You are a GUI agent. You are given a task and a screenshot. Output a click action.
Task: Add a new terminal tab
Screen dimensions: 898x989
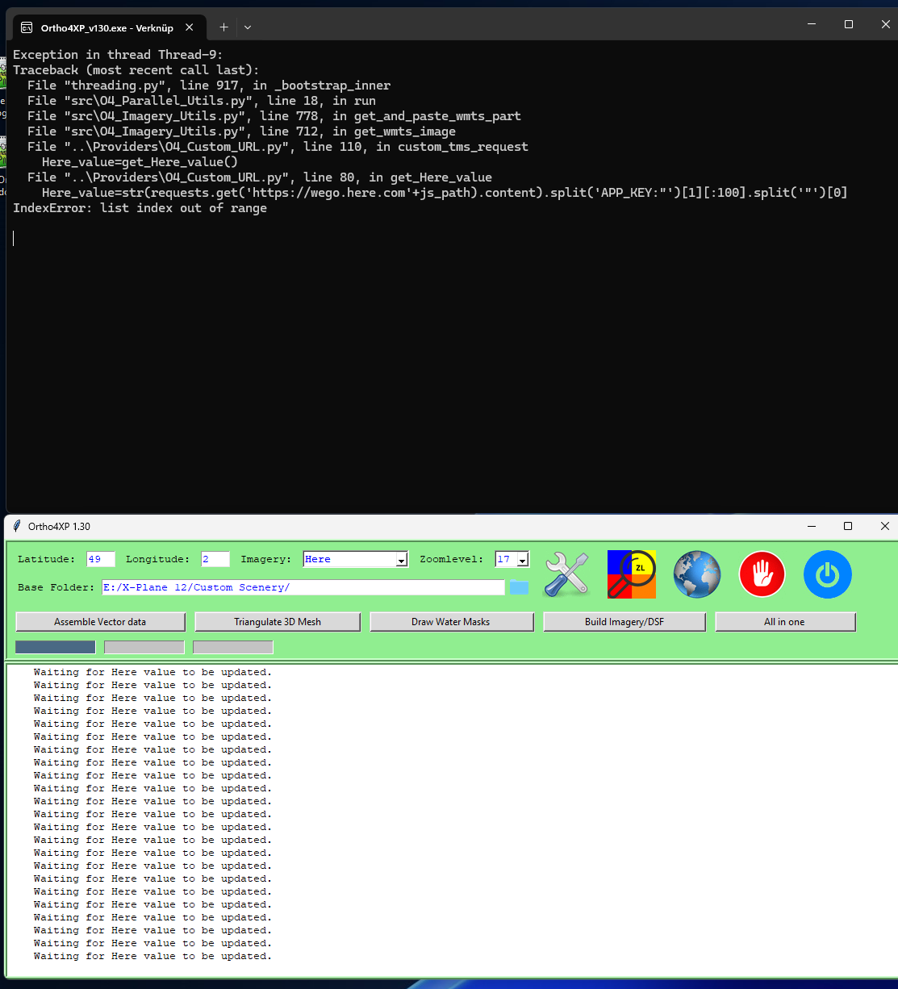pos(223,27)
